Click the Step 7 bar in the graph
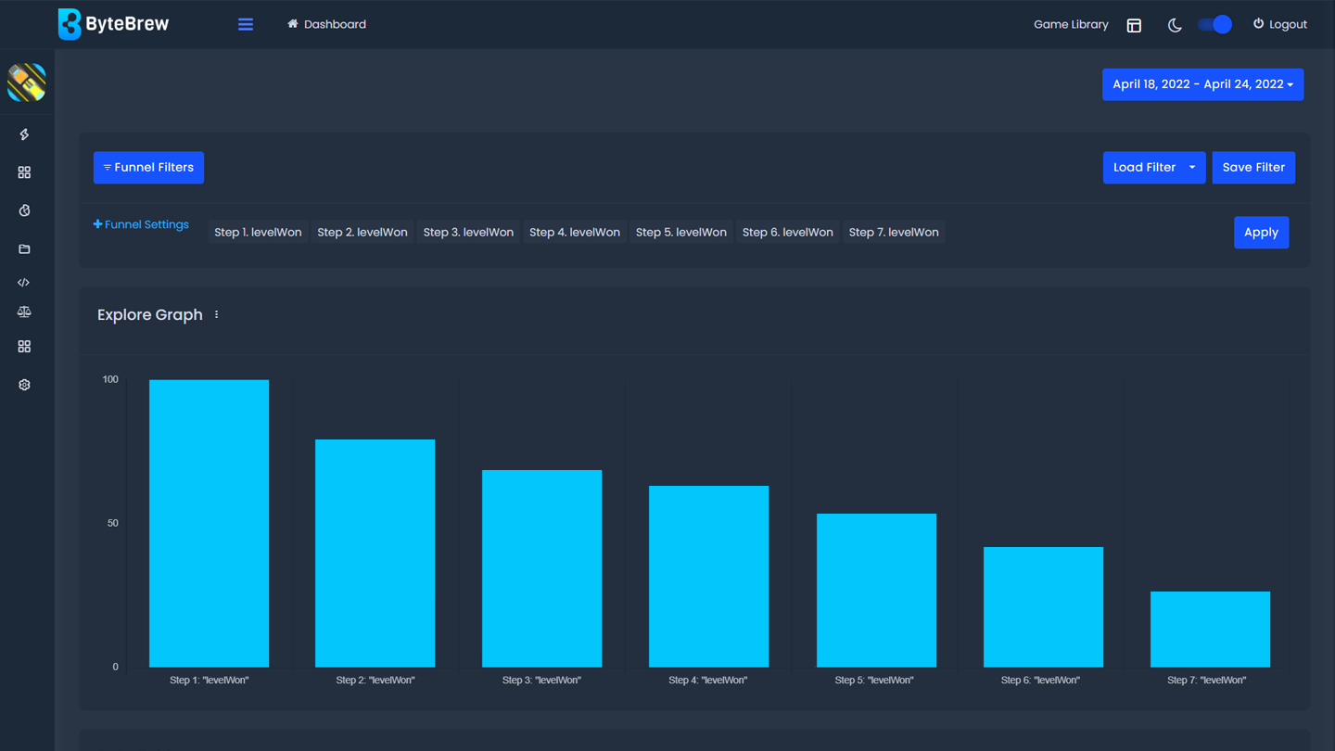Image resolution: width=1335 pixels, height=751 pixels. point(1210,630)
